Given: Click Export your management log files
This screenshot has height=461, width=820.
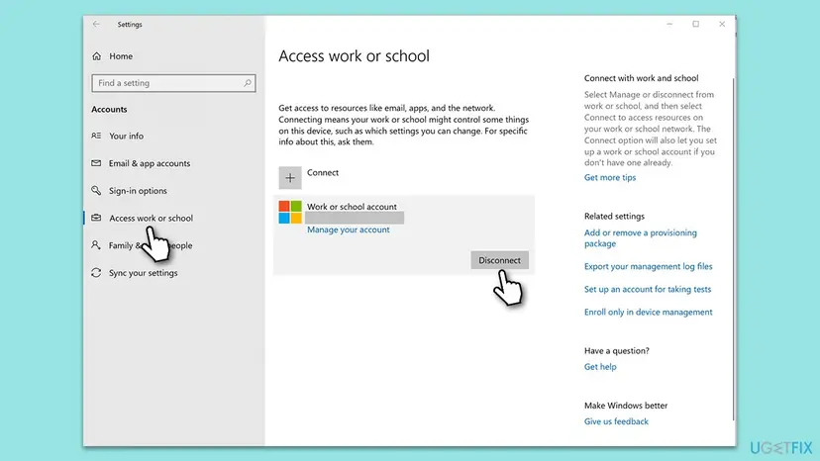Looking at the screenshot, I should [x=648, y=266].
